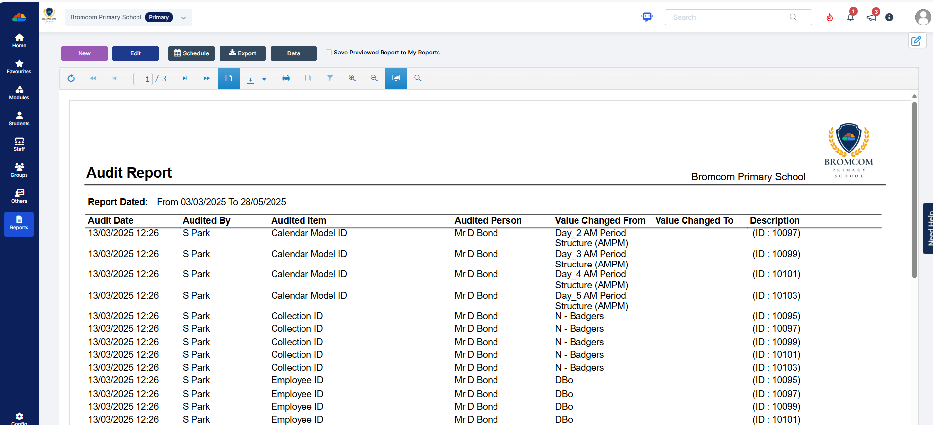The height and width of the screenshot is (425, 933).
Task: Refresh the report viewer
Action: click(71, 79)
